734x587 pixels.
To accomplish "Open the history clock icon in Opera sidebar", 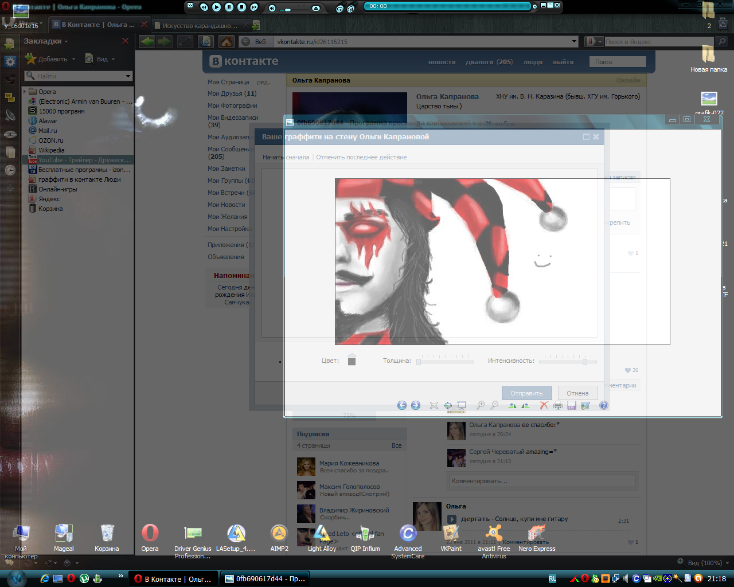I will click(x=10, y=170).
